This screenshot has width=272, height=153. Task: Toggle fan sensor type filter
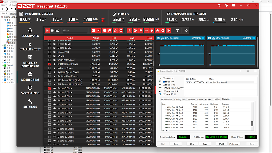pyautogui.click(x=152, y=31)
